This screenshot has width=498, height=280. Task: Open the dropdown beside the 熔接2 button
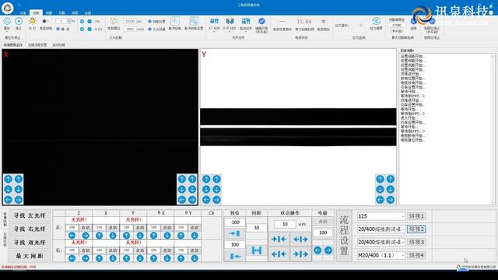(x=381, y=229)
